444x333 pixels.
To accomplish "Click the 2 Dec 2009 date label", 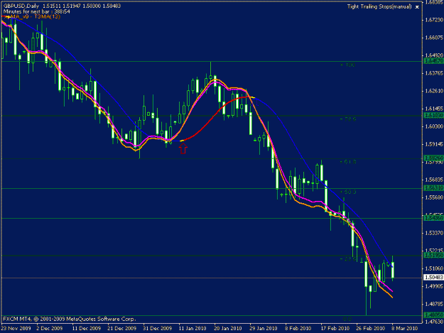I will click(x=49, y=329).
